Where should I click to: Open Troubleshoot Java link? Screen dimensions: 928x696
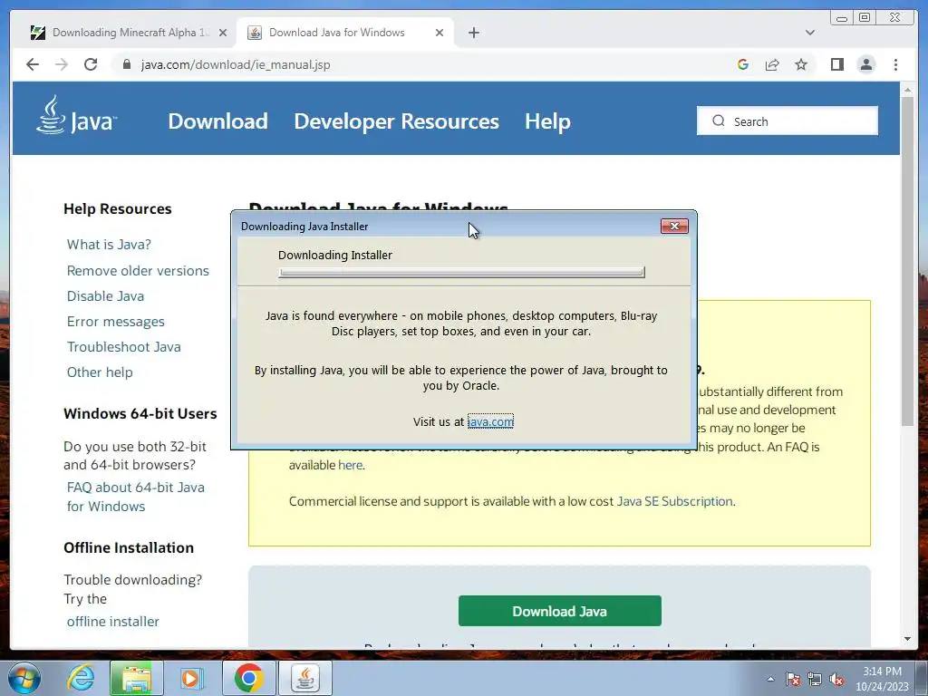point(123,347)
